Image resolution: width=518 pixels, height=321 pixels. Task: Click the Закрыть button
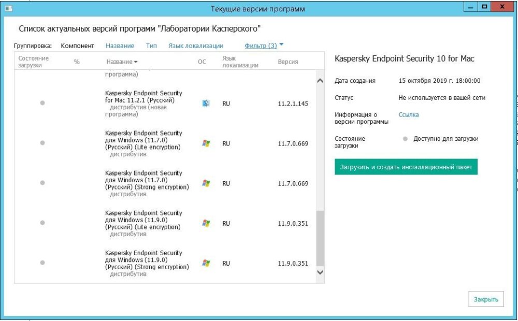(486, 299)
